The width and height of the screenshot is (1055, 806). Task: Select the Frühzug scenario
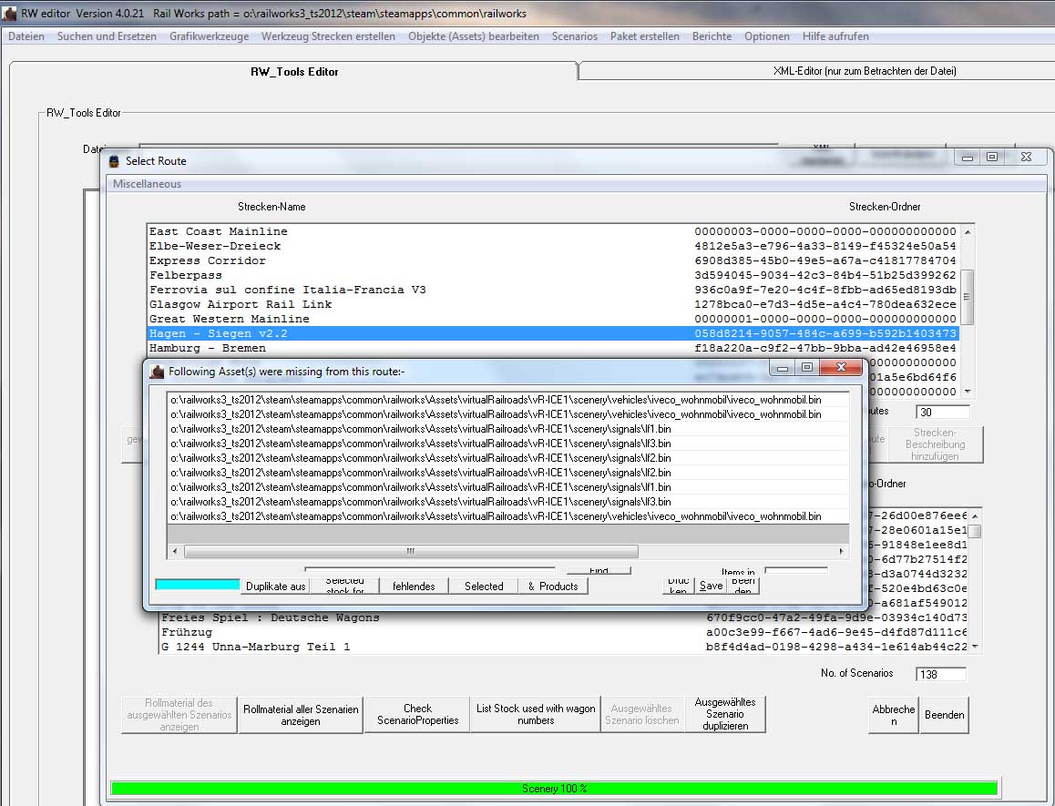(x=564, y=632)
